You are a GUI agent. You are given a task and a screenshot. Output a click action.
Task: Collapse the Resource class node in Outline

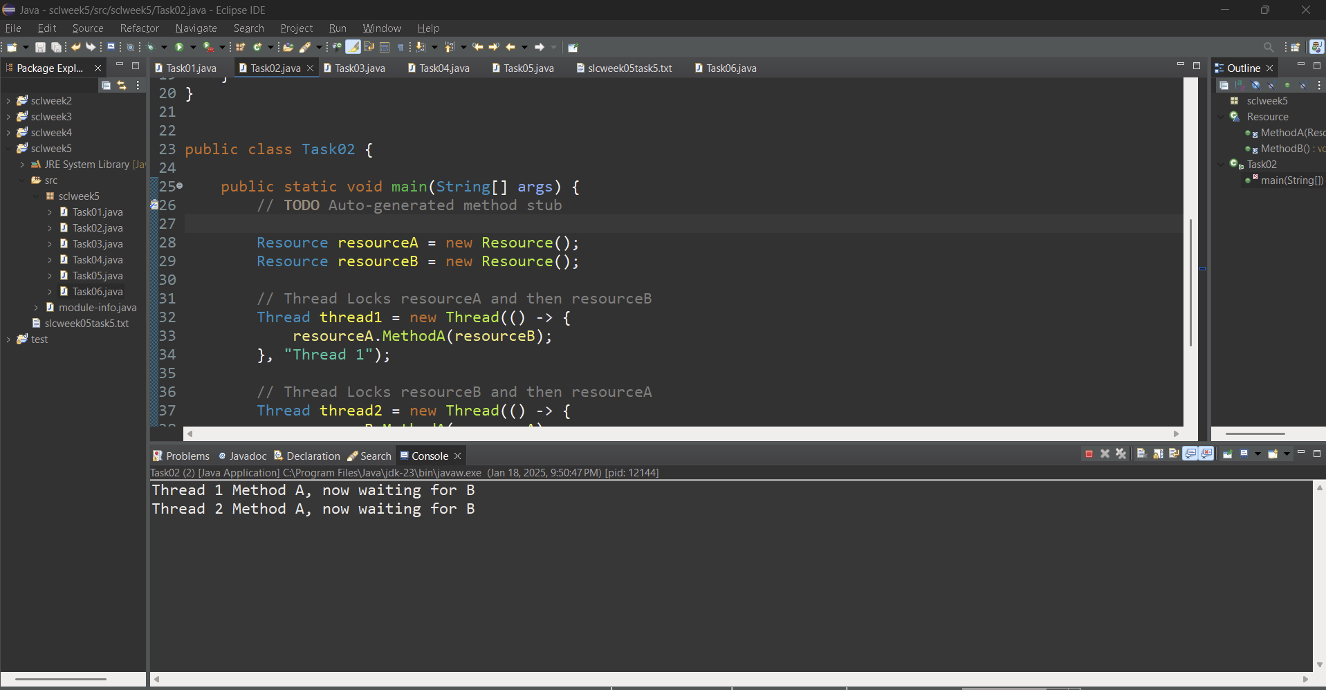tap(1221, 117)
